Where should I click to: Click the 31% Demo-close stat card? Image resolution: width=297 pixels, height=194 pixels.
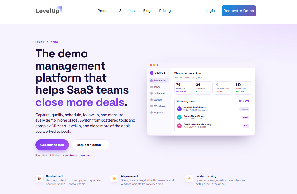click(x=243, y=88)
